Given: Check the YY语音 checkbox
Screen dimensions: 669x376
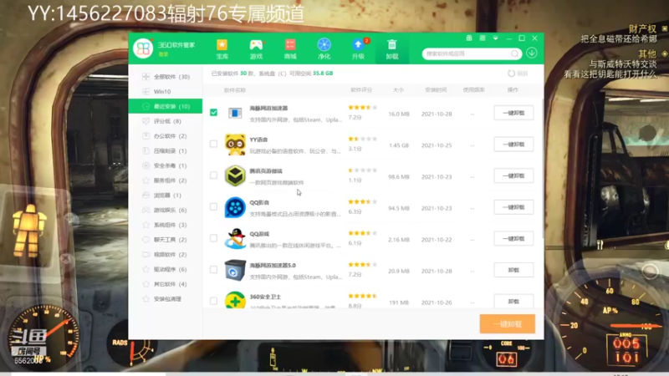Looking at the screenshot, I should [214, 144].
